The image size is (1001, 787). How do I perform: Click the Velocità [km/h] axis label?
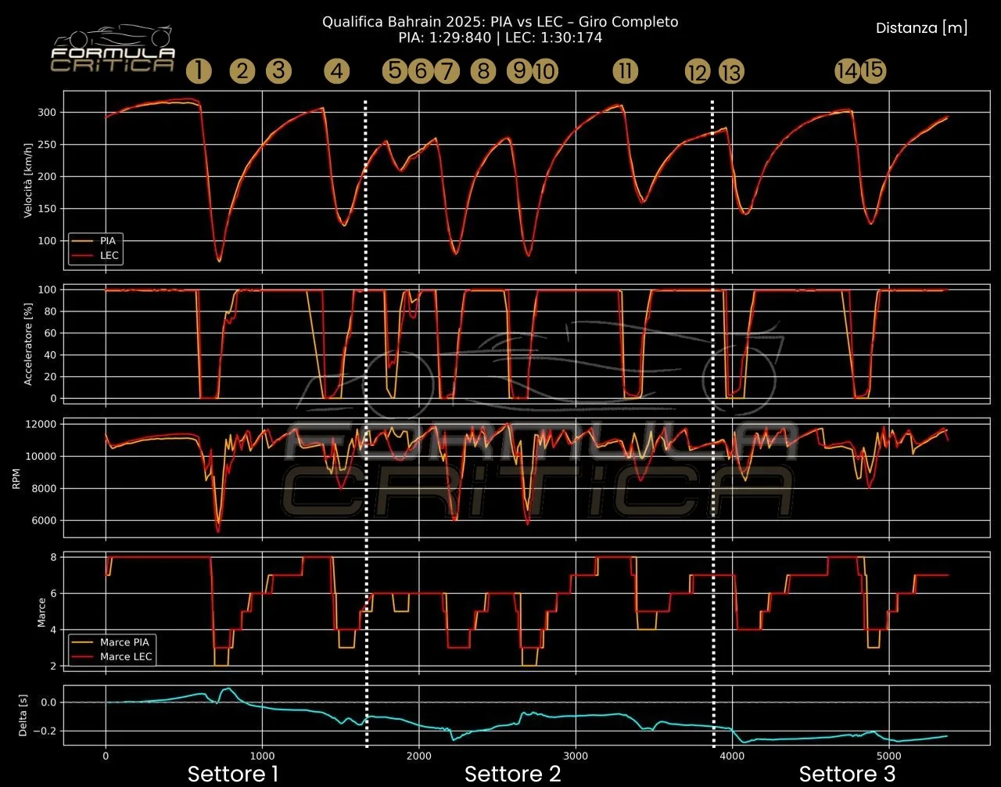[x=29, y=180]
